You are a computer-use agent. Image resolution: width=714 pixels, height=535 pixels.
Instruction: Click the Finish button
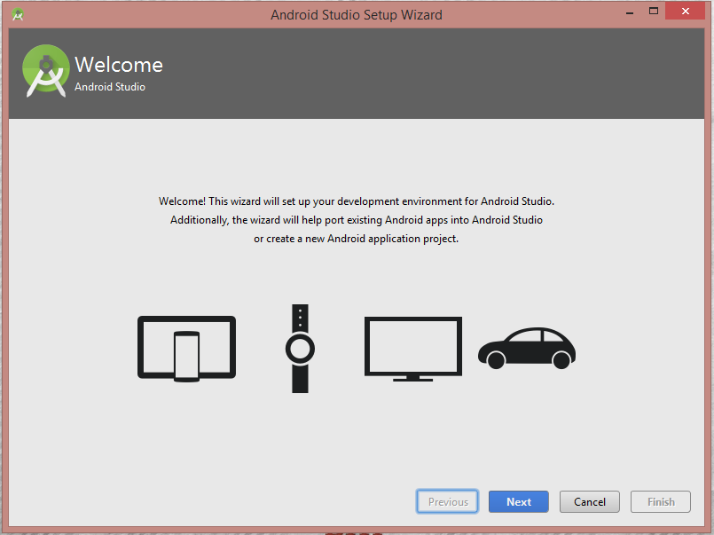tap(661, 501)
